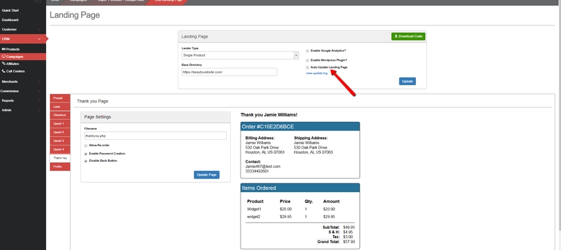The width and height of the screenshot is (561, 250).
Task: Open the Lander Type dropdown
Action: (240, 55)
